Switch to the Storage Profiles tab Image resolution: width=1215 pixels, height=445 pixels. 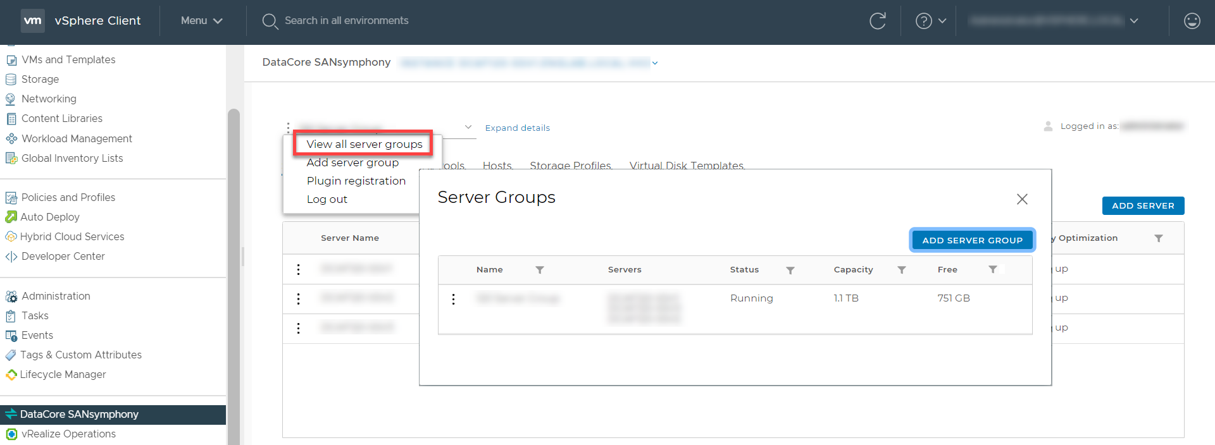(570, 165)
